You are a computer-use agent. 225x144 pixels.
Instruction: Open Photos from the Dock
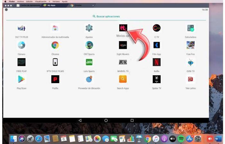(97, 139)
